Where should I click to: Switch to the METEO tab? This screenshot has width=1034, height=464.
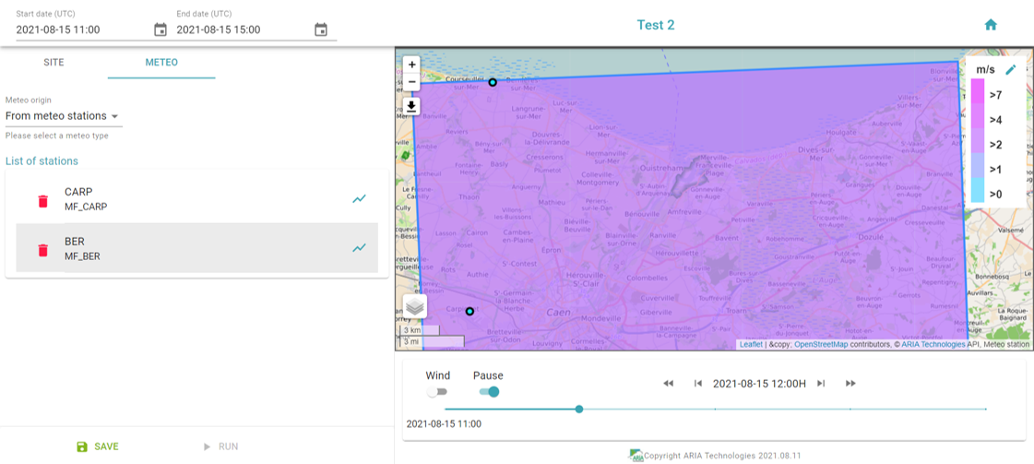click(161, 63)
